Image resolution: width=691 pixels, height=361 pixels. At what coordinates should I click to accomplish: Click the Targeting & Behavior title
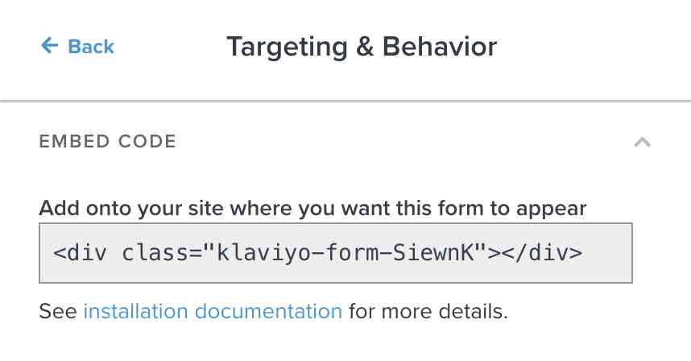coord(362,47)
